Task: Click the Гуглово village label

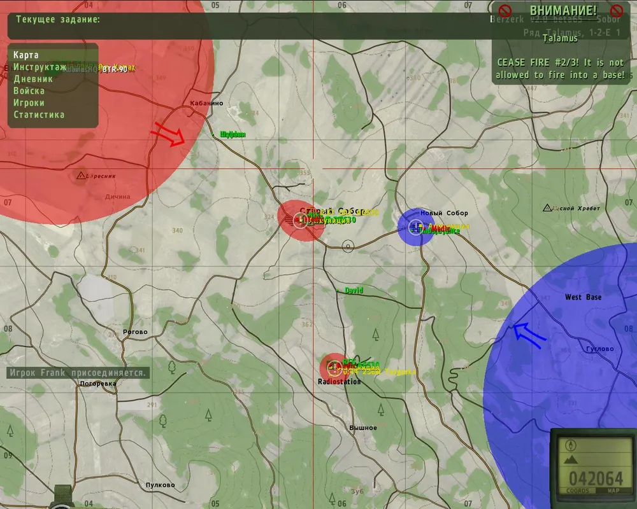Action: pos(600,349)
